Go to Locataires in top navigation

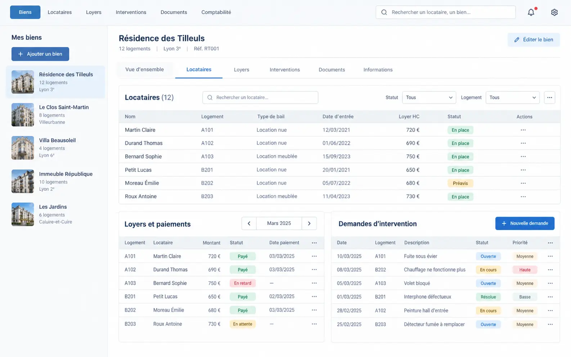click(60, 12)
